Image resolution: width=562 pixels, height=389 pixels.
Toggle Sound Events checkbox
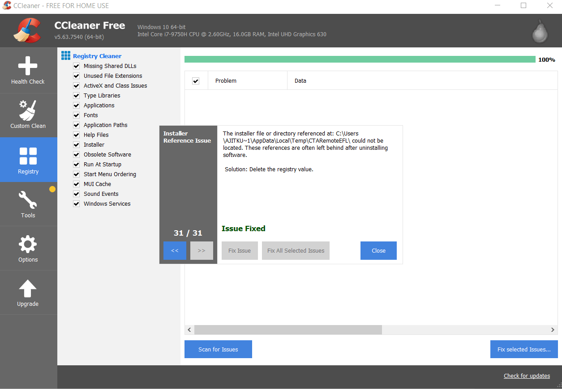click(x=77, y=194)
